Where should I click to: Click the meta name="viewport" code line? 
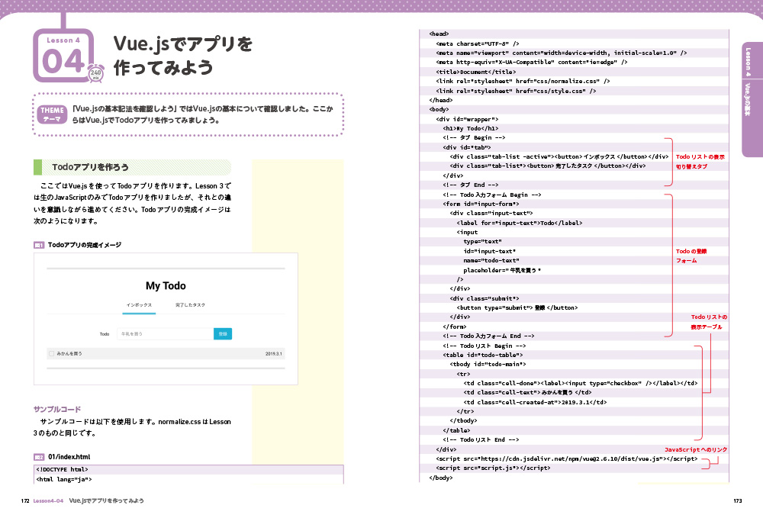click(561, 53)
